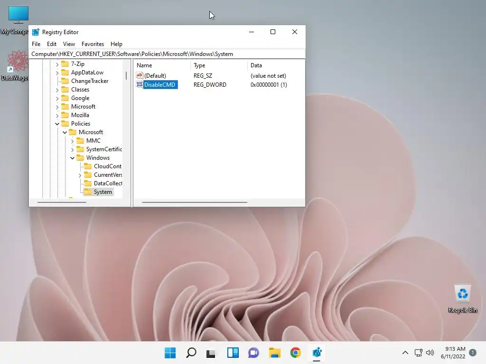Select the 7-Zip folder icon

65,64
